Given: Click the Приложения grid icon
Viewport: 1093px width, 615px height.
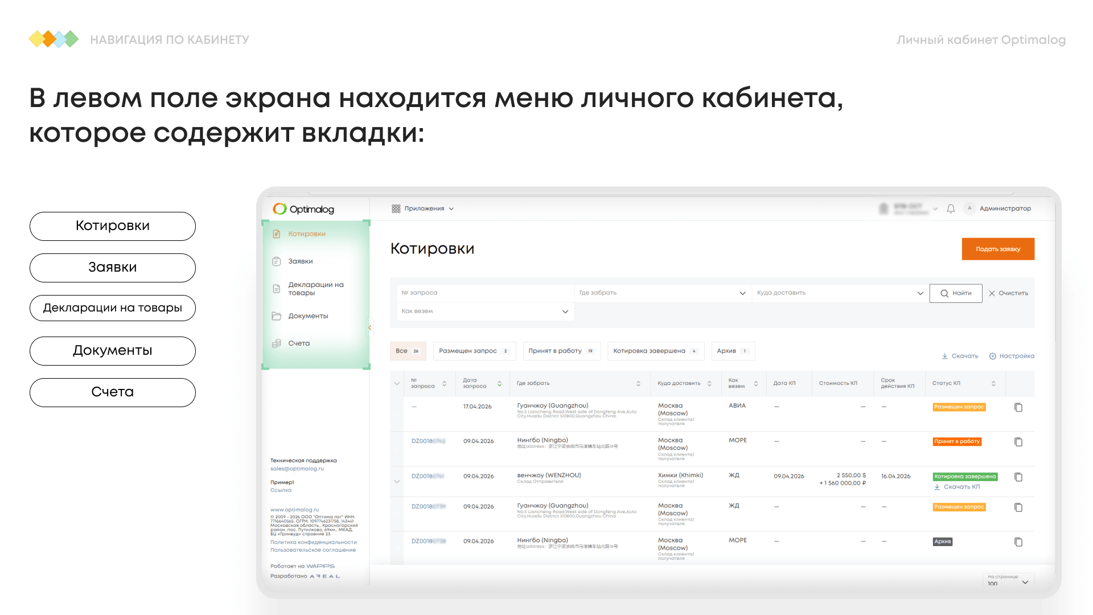Looking at the screenshot, I should (396, 208).
